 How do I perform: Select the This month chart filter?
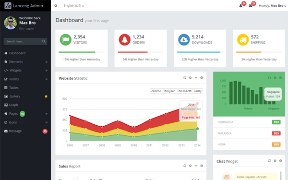tap(184, 91)
